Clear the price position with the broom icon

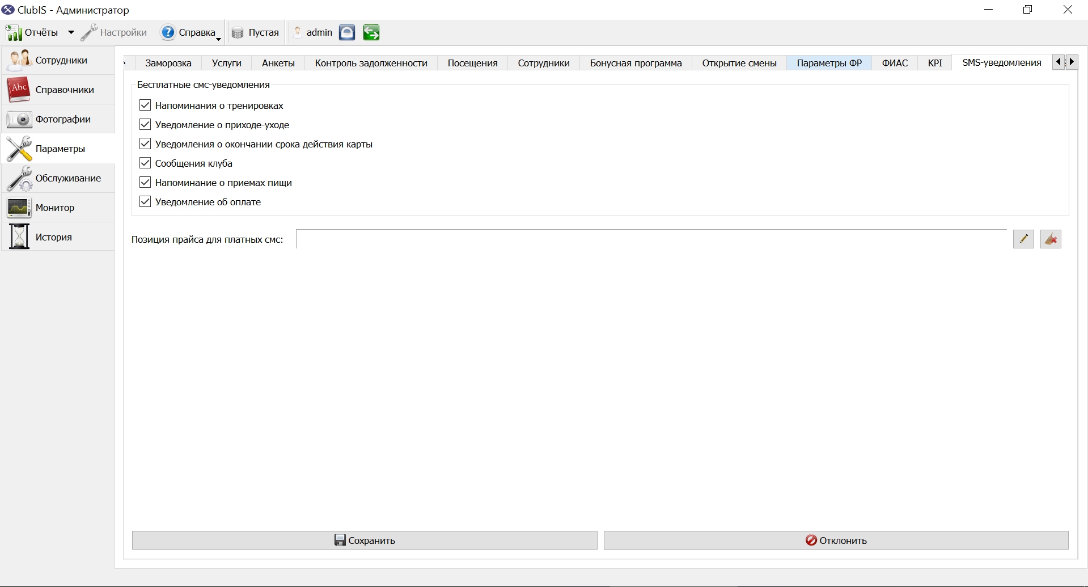pyautogui.click(x=1051, y=239)
